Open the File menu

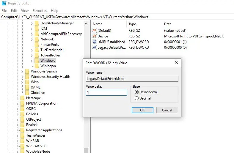pyautogui.click(x=4, y=11)
